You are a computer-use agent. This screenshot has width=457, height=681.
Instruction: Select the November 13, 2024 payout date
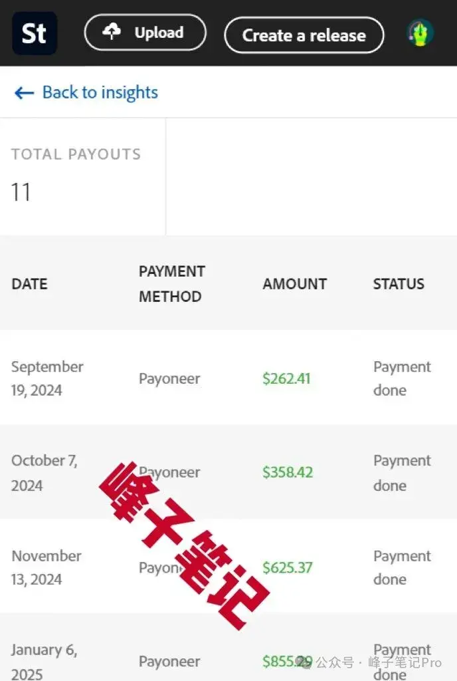tap(46, 567)
